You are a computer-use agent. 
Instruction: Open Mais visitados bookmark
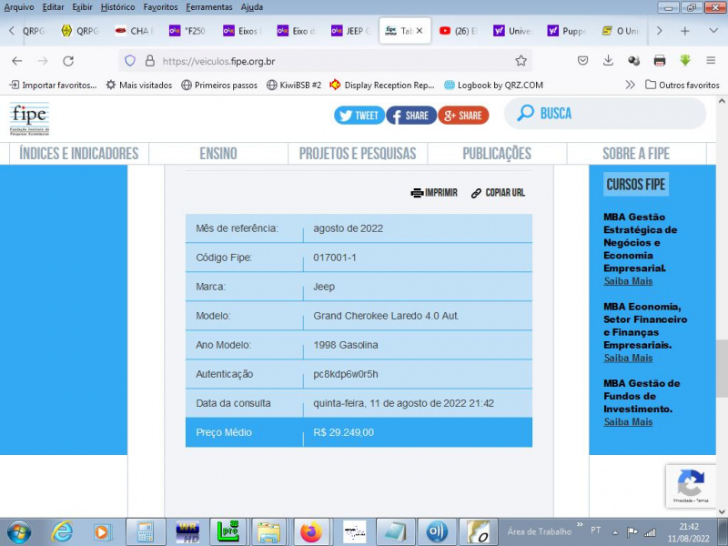pos(139,85)
